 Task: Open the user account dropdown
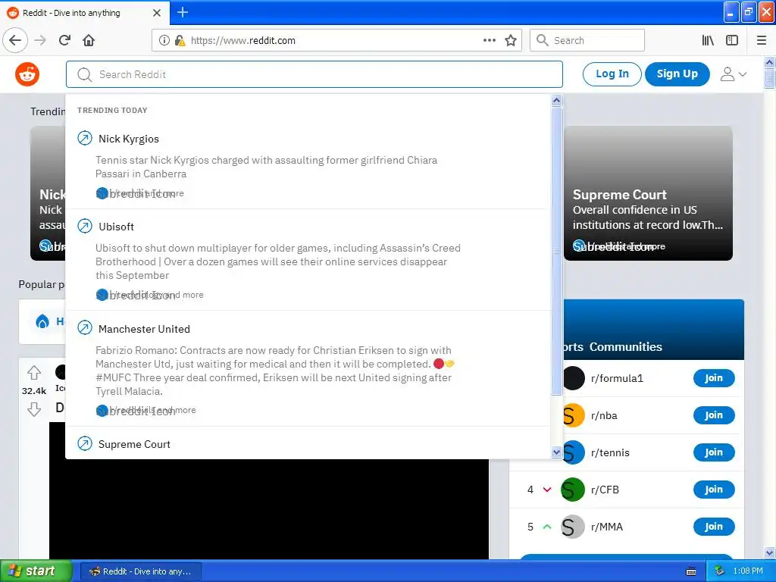733,74
